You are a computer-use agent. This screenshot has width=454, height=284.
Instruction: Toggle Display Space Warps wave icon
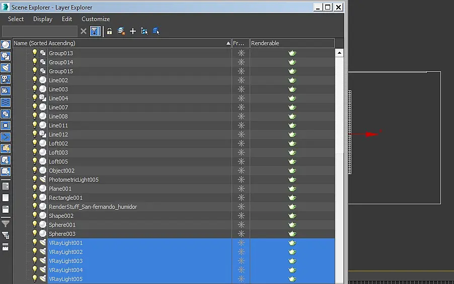tap(6, 102)
